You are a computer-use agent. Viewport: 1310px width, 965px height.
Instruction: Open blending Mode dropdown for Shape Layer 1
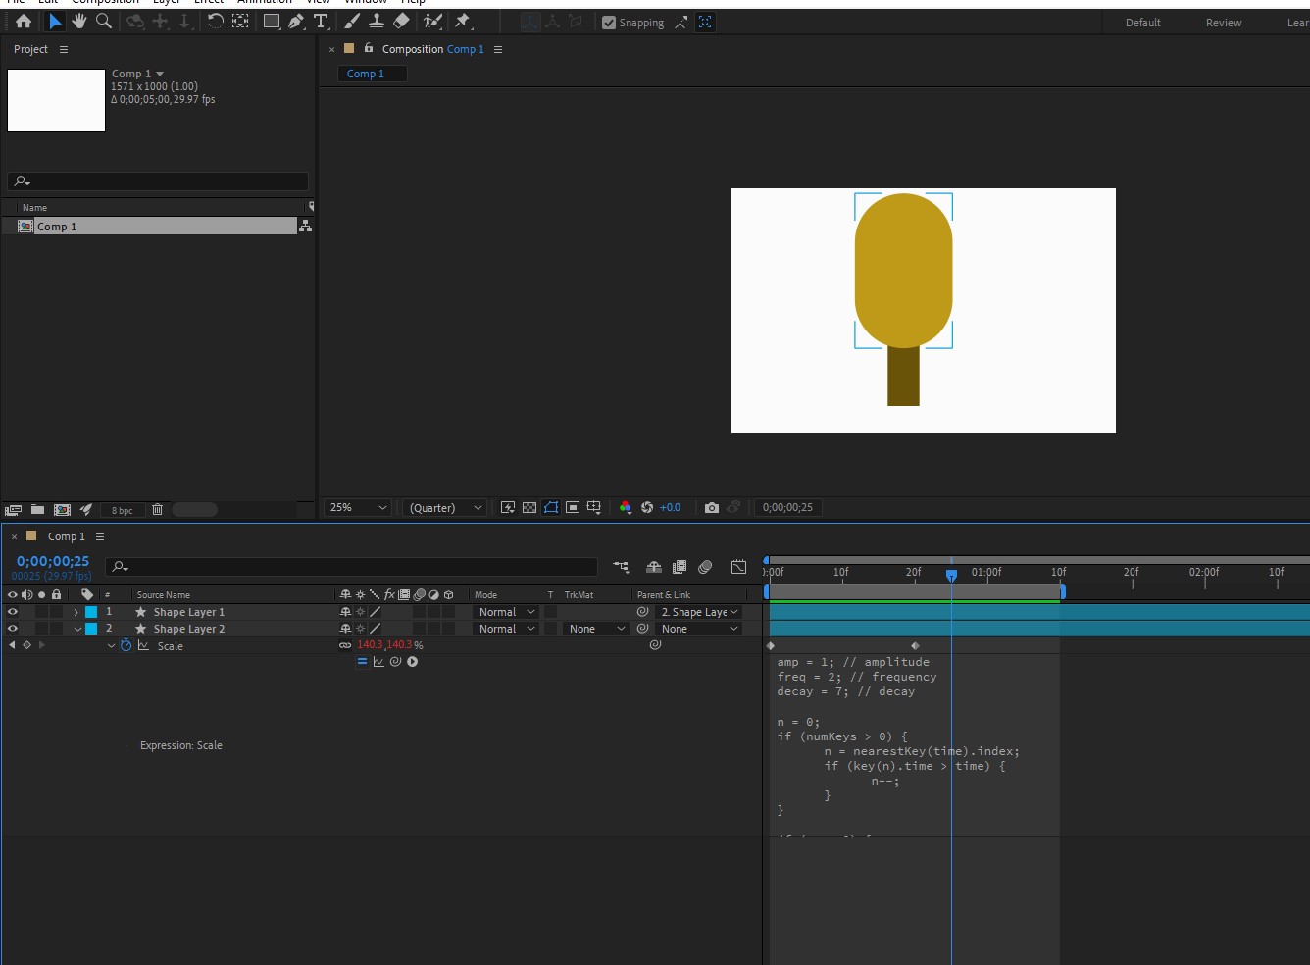tap(505, 611)
